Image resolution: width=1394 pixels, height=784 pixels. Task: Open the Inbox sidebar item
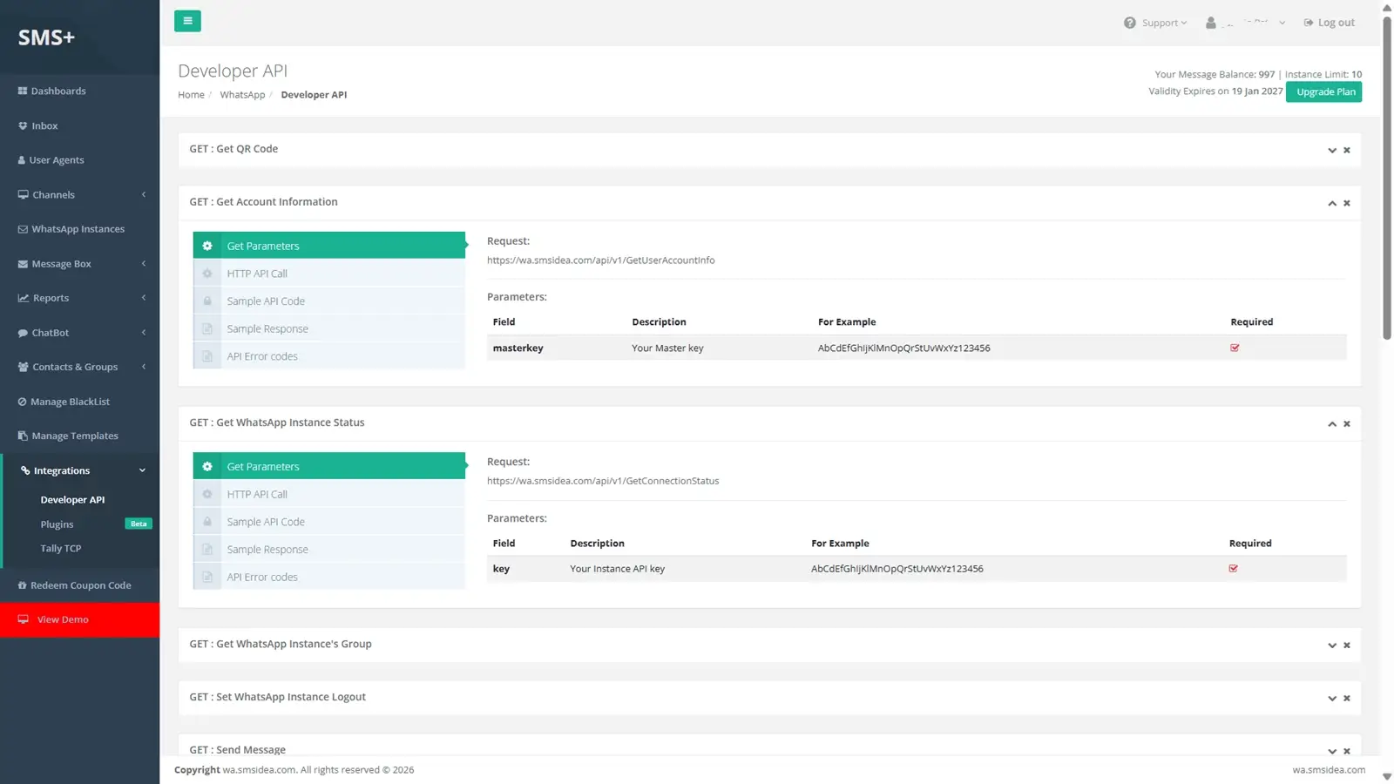(44, 125)
